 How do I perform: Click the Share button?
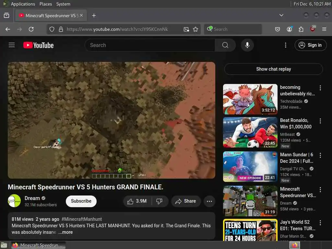(186, 201)
